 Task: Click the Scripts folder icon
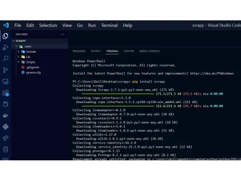click(23, 62)
